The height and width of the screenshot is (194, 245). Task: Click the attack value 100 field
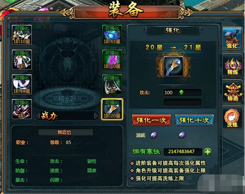point(183,92)
